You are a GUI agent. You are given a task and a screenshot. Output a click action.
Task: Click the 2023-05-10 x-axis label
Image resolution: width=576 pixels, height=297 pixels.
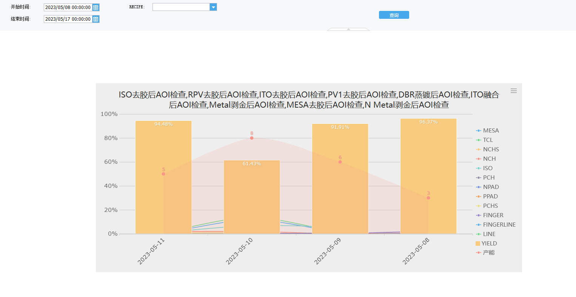[x=239, y=251]
